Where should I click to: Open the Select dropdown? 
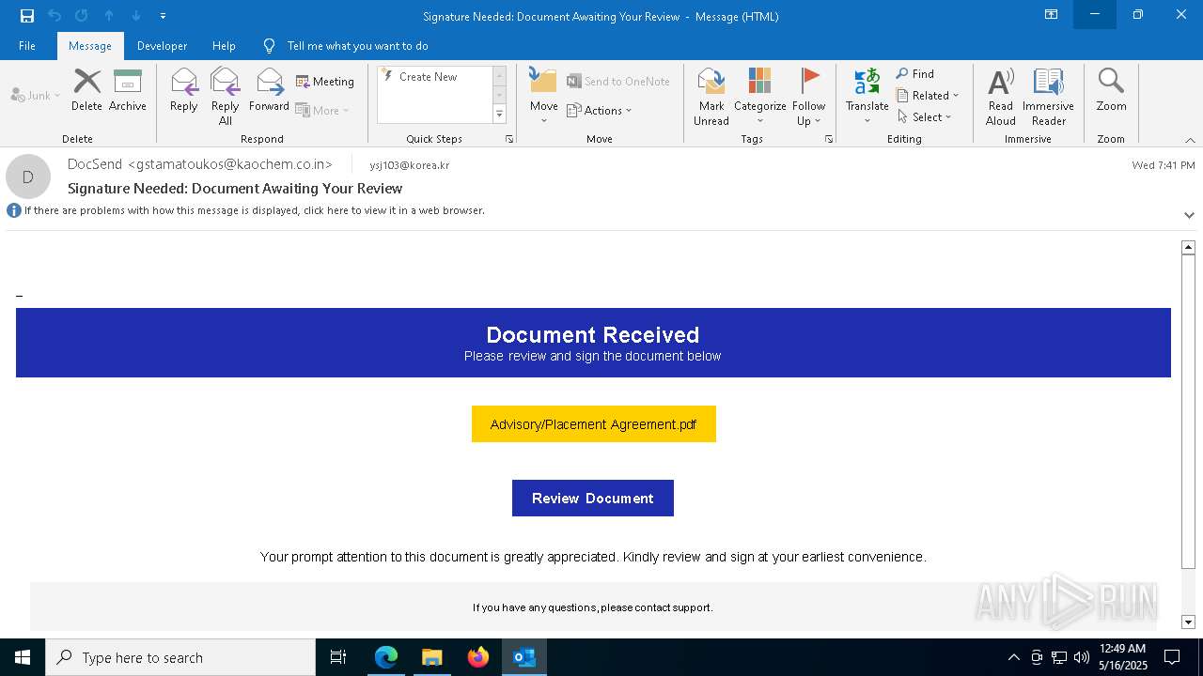pos(924,116)
